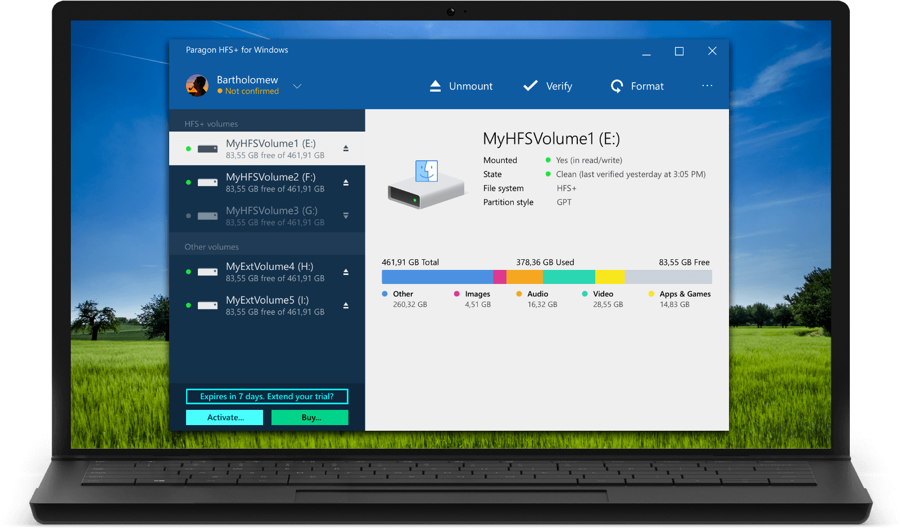Eject MyExtVolume4 (H:) using its eject icon

(346, 272)
